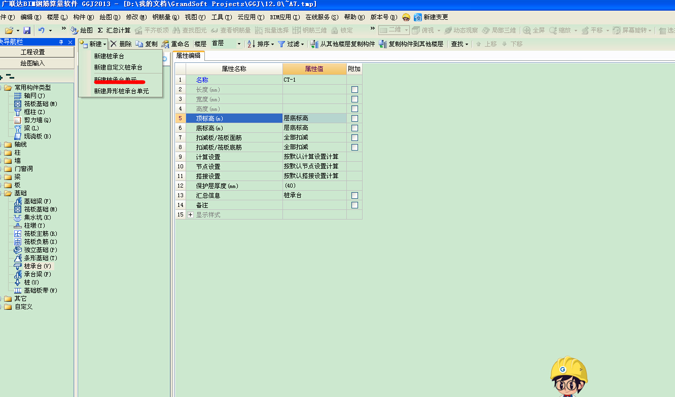Toggle 附加 checkbox for 备注 row
This screenshot has width=675, height=397.
354,205
